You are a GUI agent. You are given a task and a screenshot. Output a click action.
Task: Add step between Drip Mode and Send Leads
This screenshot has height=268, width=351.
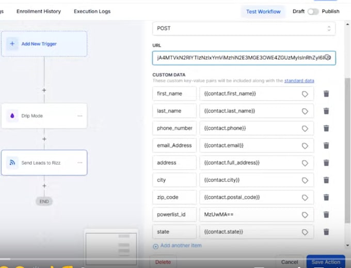[x=44, y=139]
